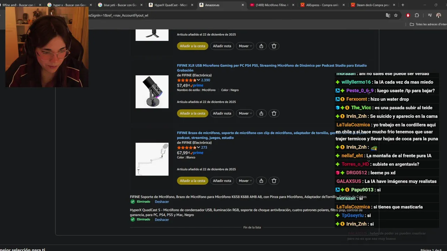Open the red extension icon in toolbar
The image size is (447, 251).
pos(408,15)
